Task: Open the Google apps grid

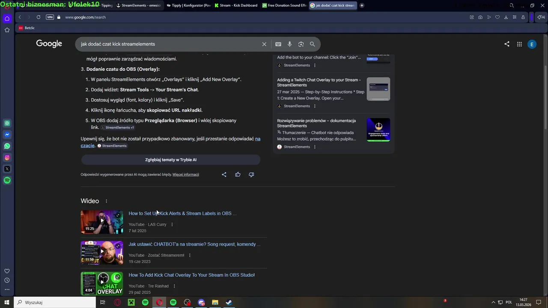Action: (x=519, y=44)
